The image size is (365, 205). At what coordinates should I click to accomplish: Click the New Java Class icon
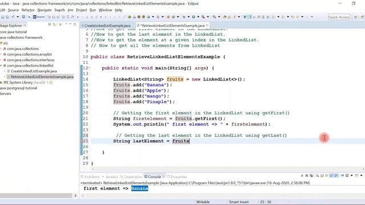coord(173,17)
